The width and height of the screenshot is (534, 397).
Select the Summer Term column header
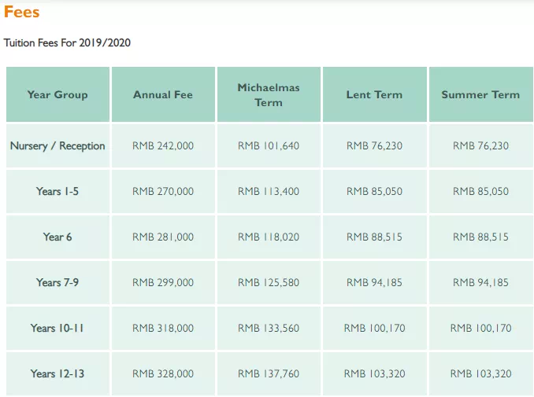pos(480,94)
